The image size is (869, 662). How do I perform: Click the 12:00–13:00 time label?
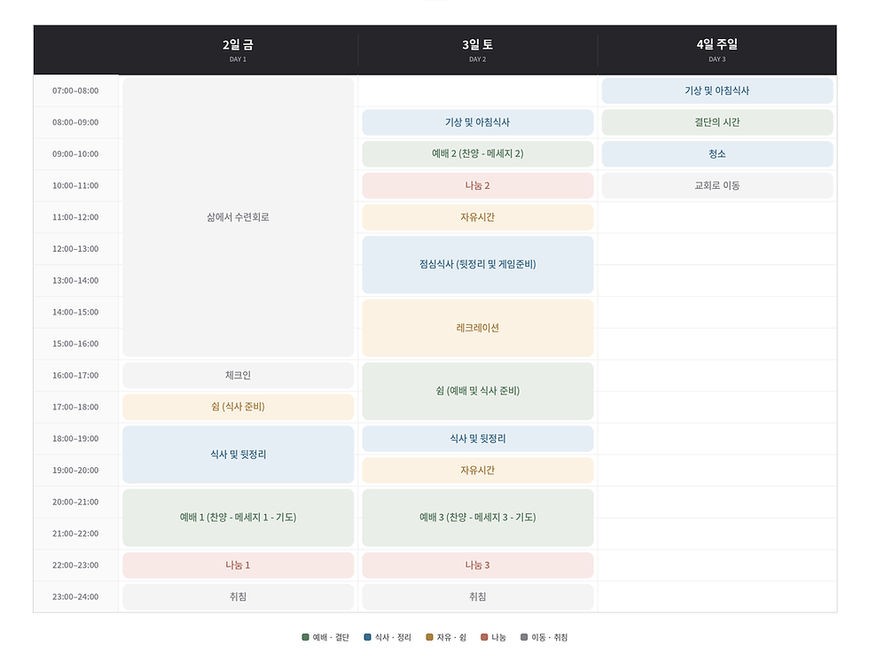[75, 249]
